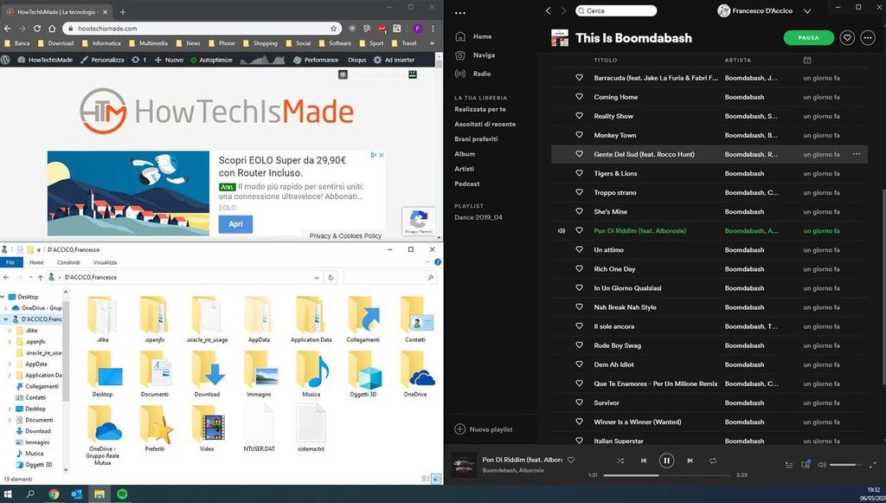886x503 pixels.
Task: Select the HowTechIsMade browser tab
Action: (52, 12)
